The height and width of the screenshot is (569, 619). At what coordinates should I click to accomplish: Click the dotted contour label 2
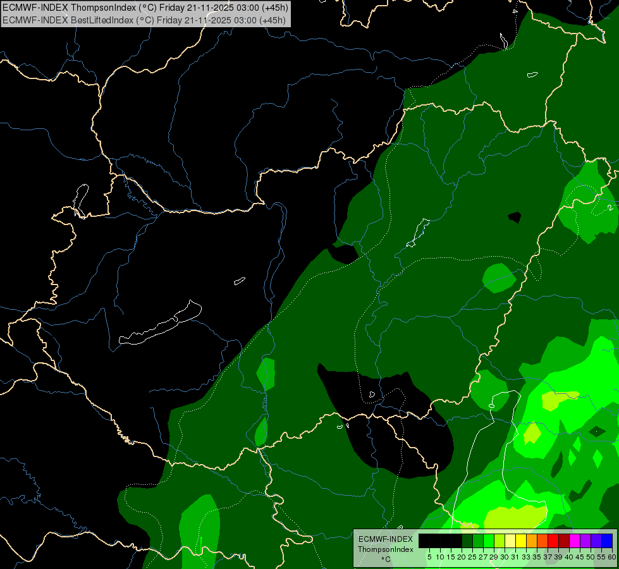coord(610,208)
